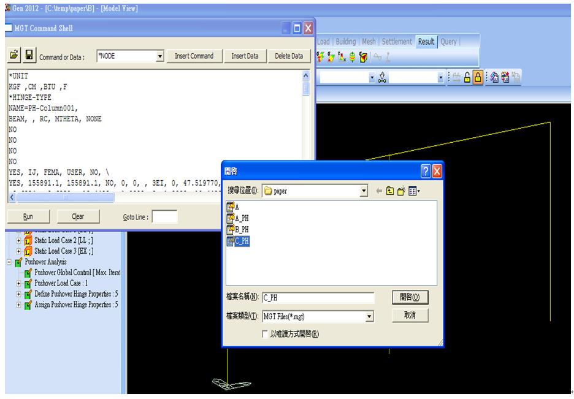This screenshot has height=399, width=574.
Task: Open the paper folder location dropdown
Action: click(x=364, y=191)
